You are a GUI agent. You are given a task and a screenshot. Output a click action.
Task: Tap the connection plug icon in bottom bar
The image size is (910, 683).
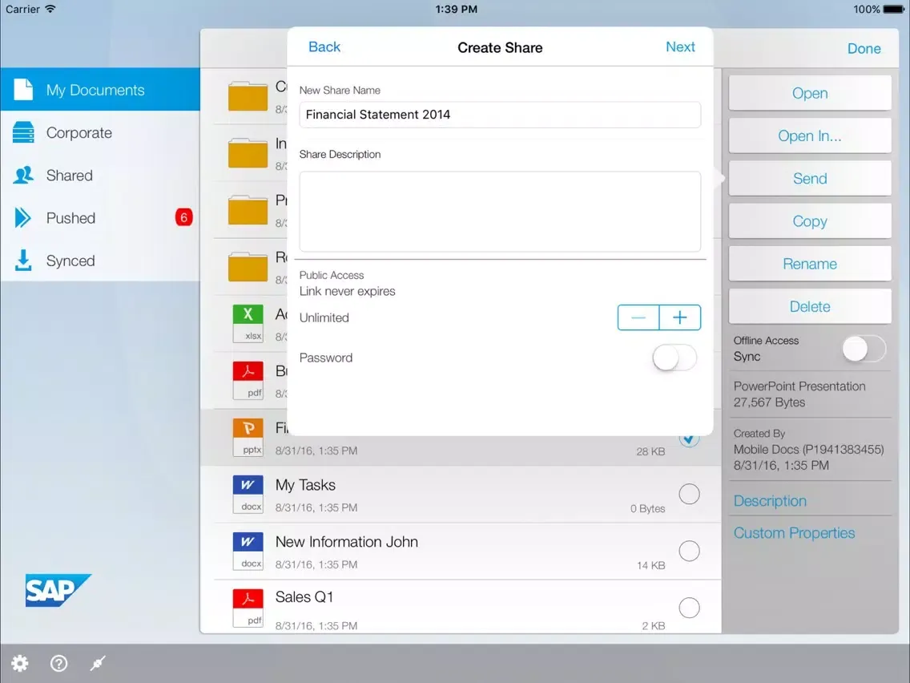[x=98, y=663]
